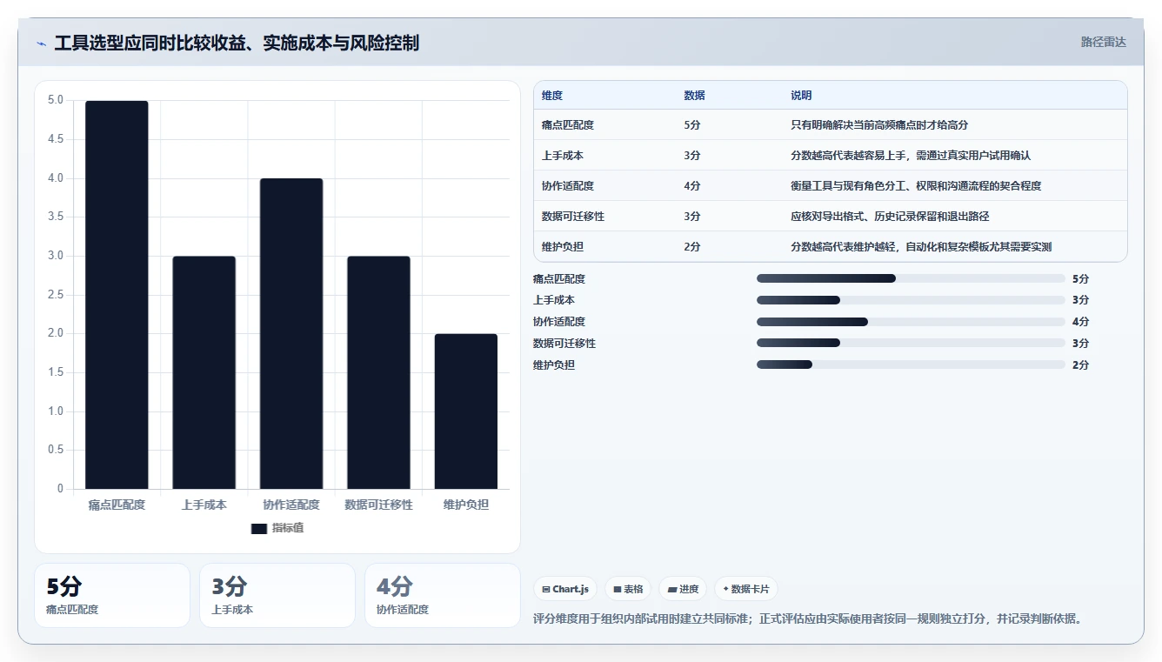Select the 表格 chip
The image size is (1162, 662).
pyautogui.click(x=628, y=589)
